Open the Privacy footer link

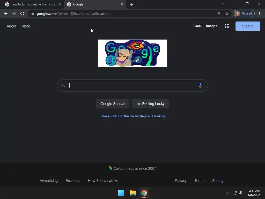click(x=181, y=181)
